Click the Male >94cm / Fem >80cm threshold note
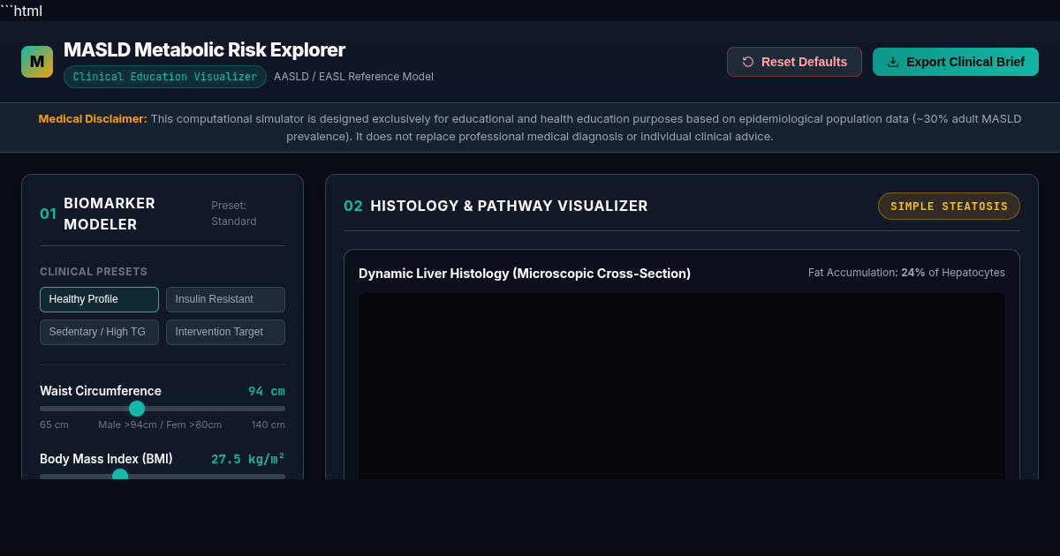The height and width of the screenshot is (556, 1060). 160,425
